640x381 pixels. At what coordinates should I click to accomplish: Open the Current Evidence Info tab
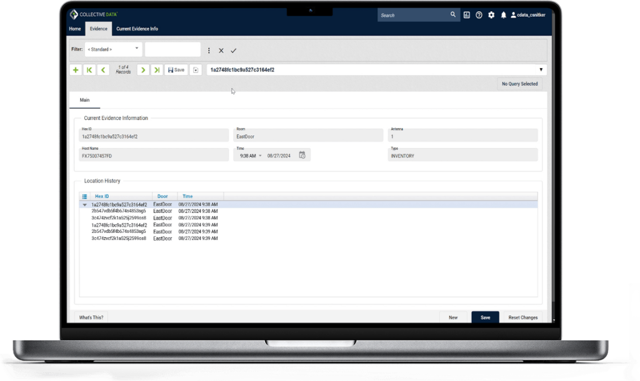(137, 29)
